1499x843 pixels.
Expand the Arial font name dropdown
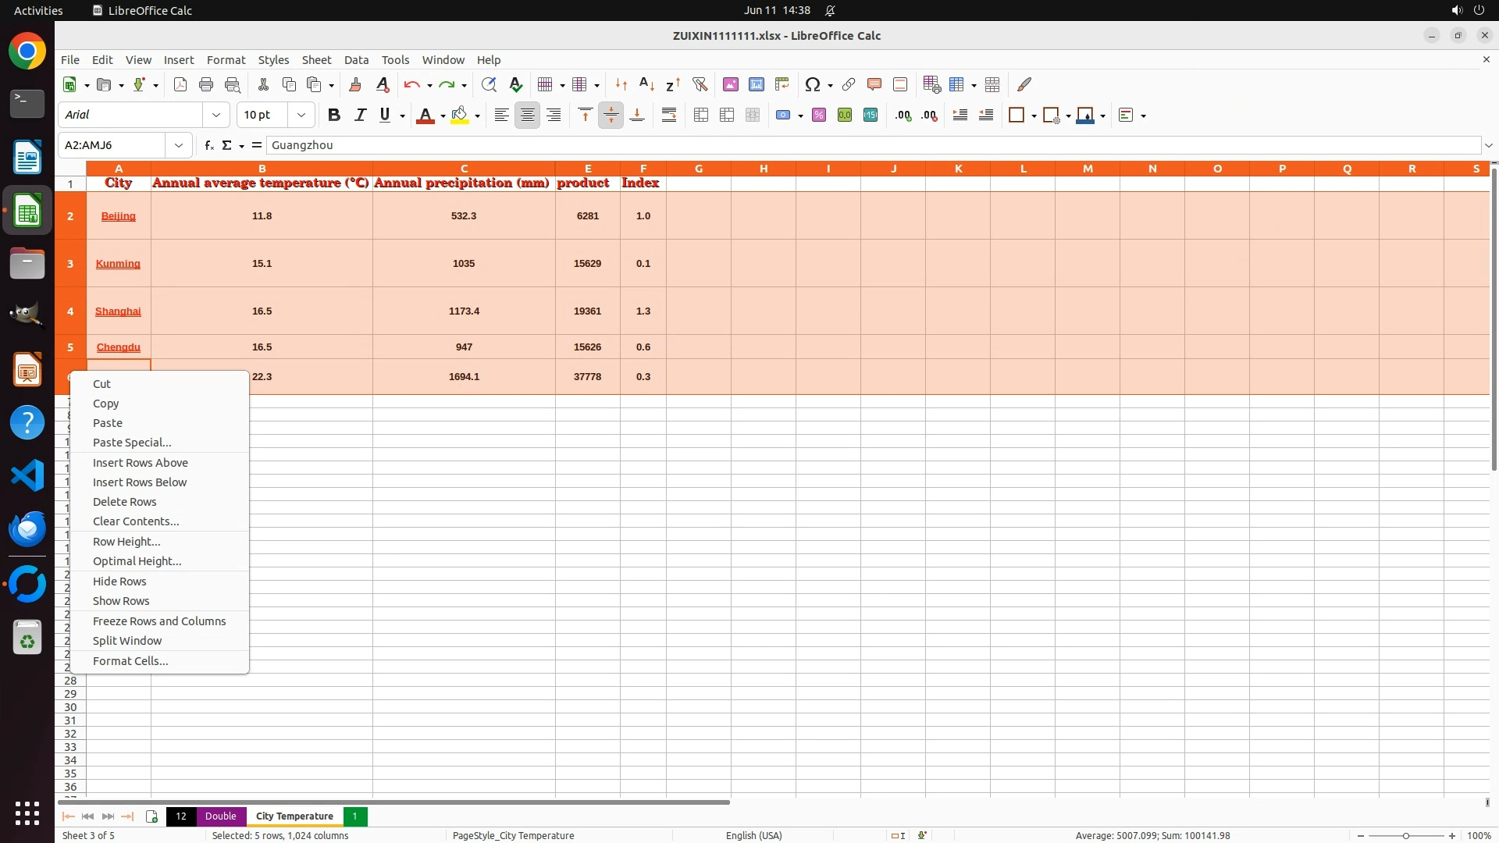point(216,115)
